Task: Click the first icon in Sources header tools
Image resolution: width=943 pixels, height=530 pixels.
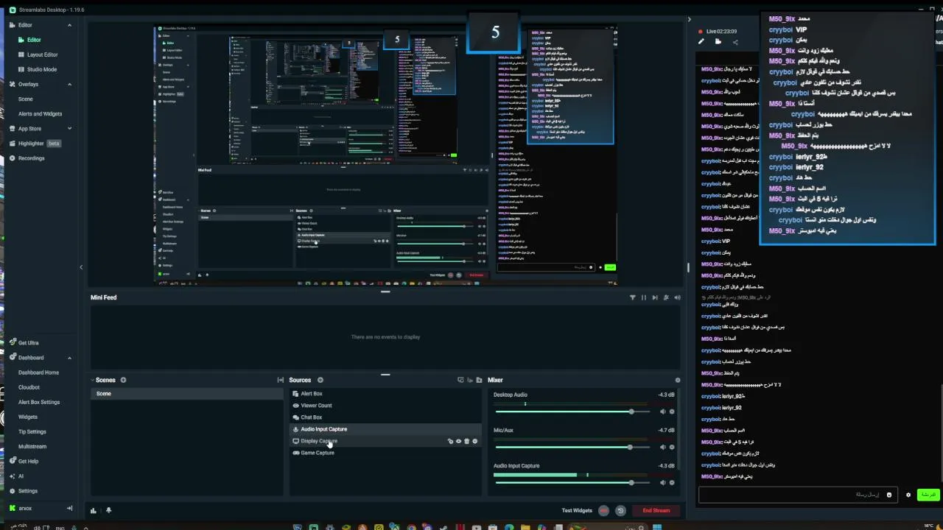Action: point(460,380)
